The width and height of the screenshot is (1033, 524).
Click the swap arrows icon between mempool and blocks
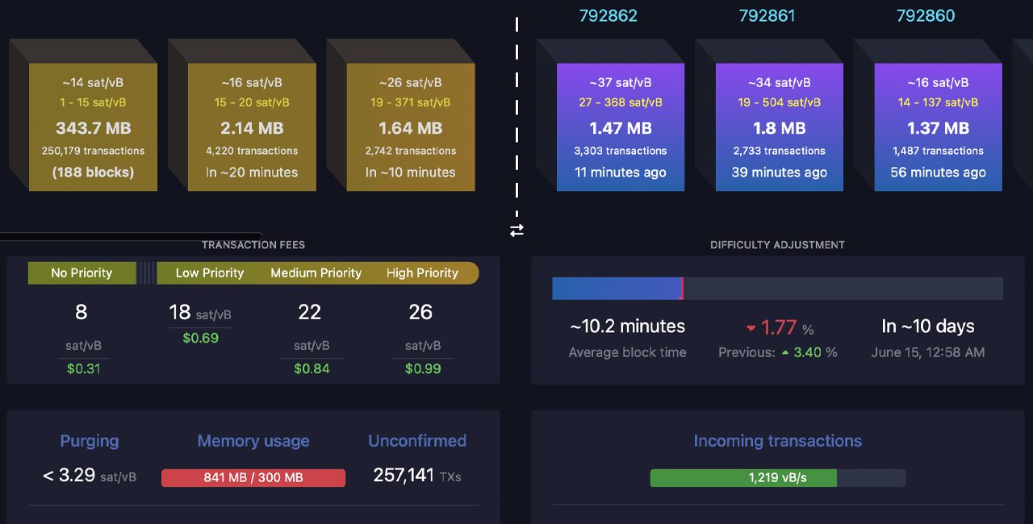(516, 231)
